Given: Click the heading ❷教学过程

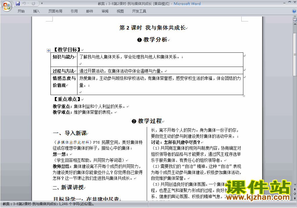Looking at the screenshot, I should pyautogui.click(x=147, y=121).
